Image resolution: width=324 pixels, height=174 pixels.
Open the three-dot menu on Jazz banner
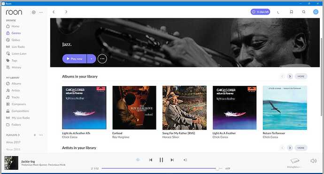(x=102, y=59)
